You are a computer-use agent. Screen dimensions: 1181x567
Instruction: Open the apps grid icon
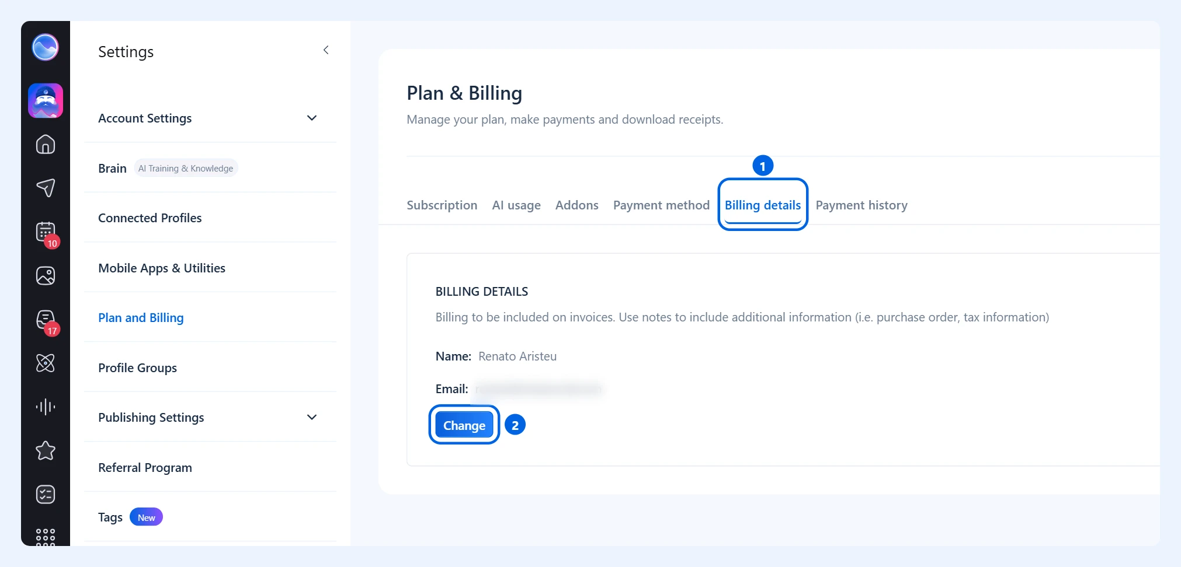click(46, 537)
